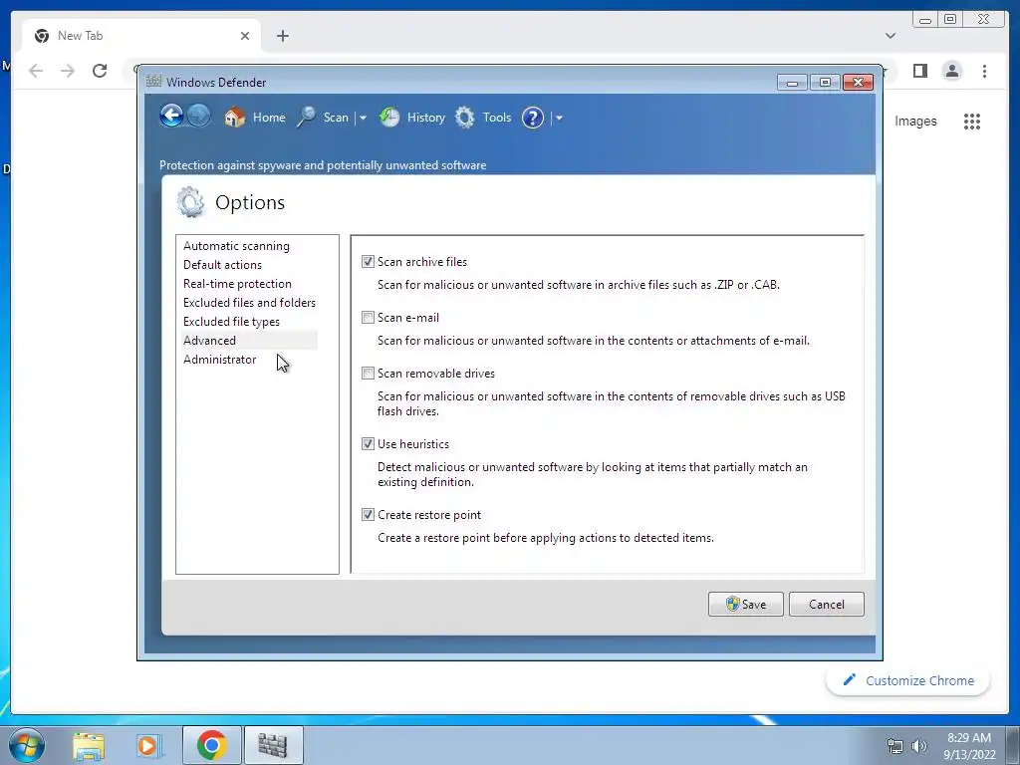This screenshot has height=765, width=1020.
Task: Switch to Windows Defender on the taskbar
Action: pos(273,745)
